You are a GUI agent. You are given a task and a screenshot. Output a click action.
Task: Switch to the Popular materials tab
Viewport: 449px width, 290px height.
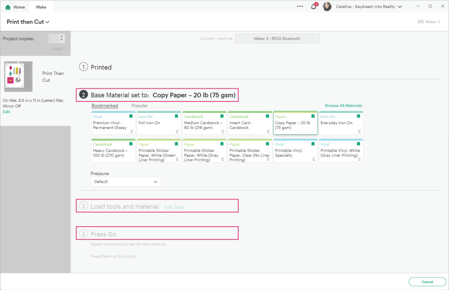(139, 106)
